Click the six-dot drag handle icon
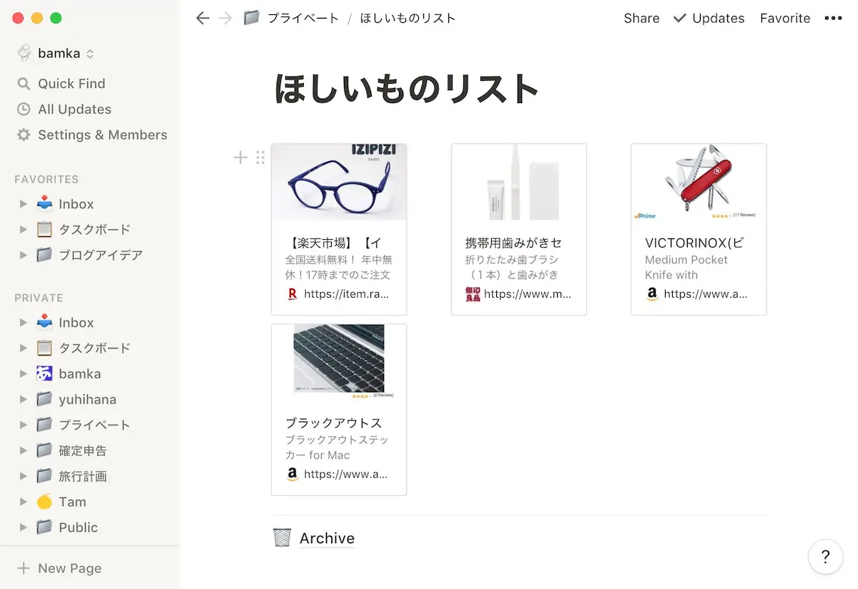 (x=260, y=157)
